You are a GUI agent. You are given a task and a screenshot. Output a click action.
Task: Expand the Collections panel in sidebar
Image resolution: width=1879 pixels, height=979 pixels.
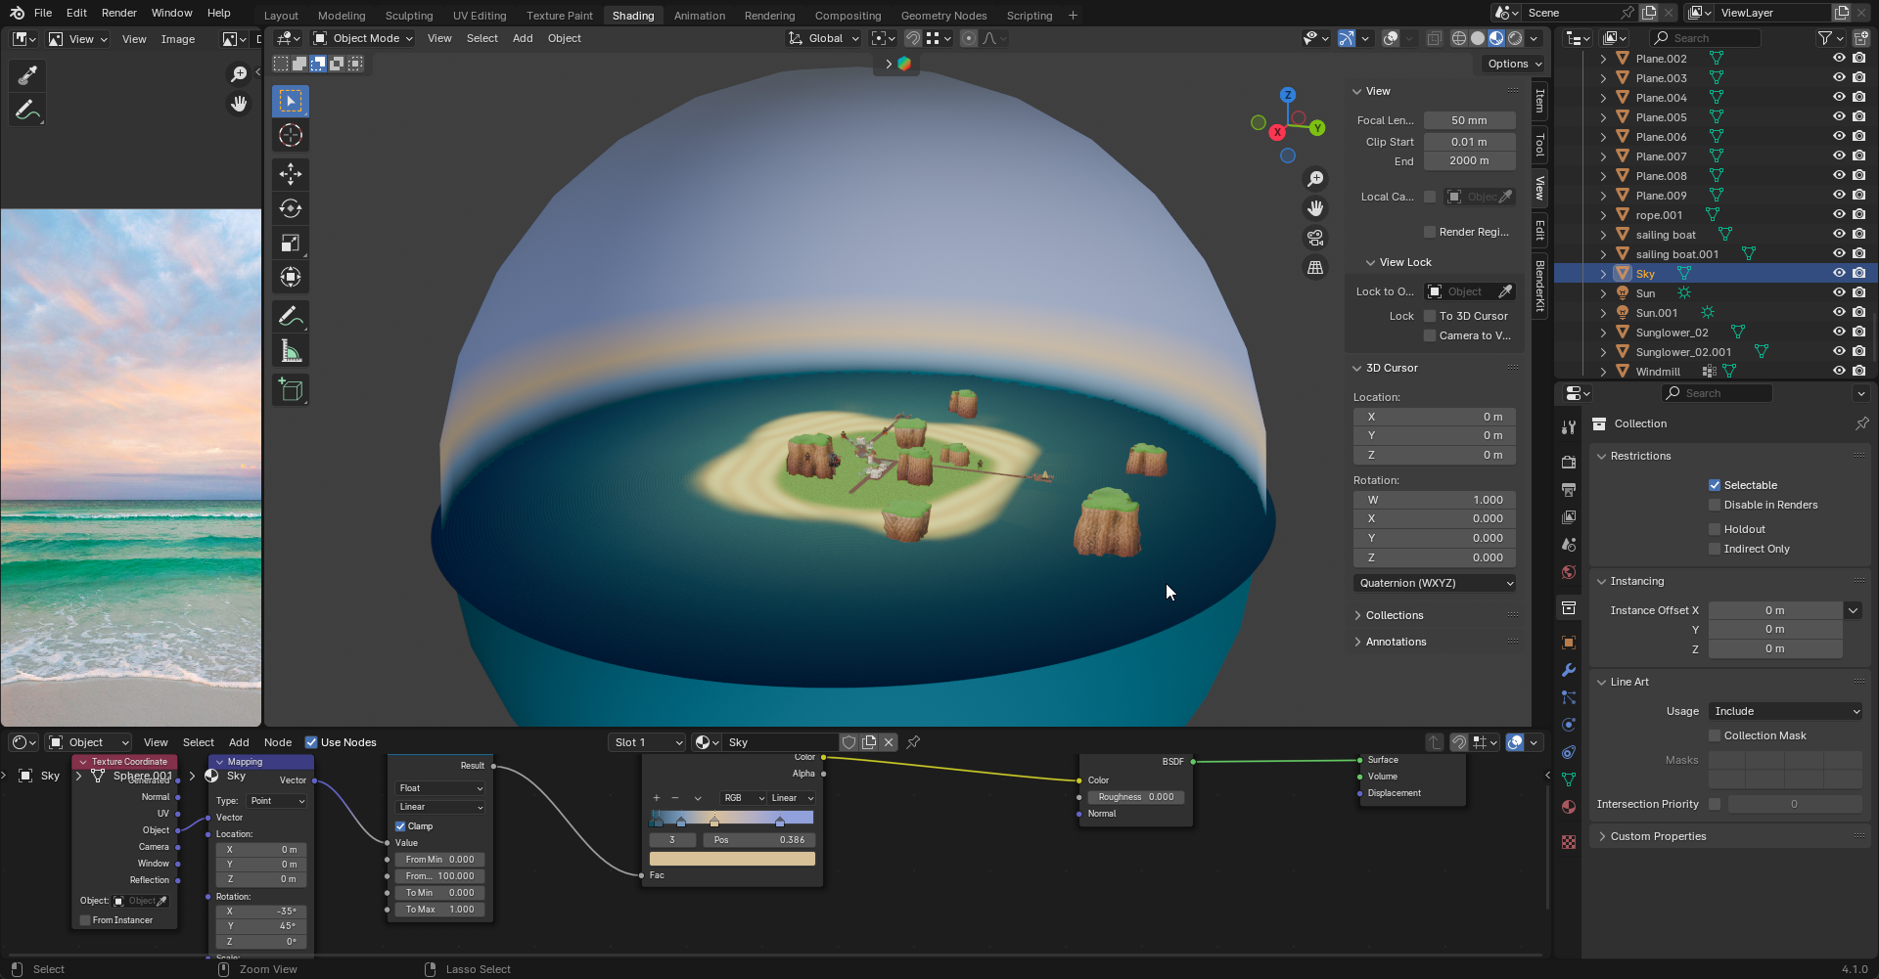(x=1394, y=615)
